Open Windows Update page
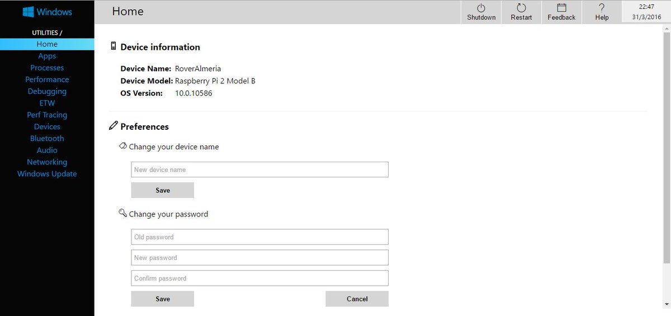Viewport: 671px width, 316px height. coord(47,173)
